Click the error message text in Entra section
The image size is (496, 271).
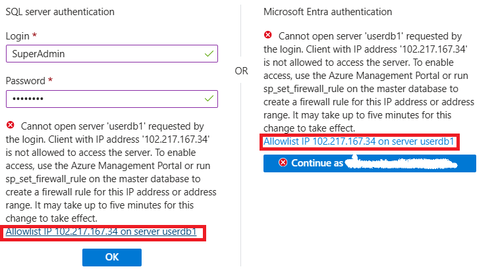(x=369, y=82)
